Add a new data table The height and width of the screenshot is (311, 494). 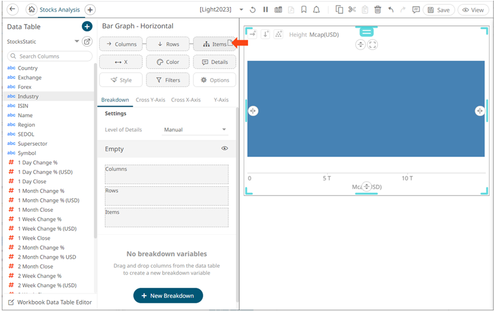pyautogui.click(x=87, y=26)
